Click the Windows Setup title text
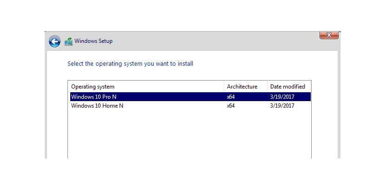 tap(94, 41)
